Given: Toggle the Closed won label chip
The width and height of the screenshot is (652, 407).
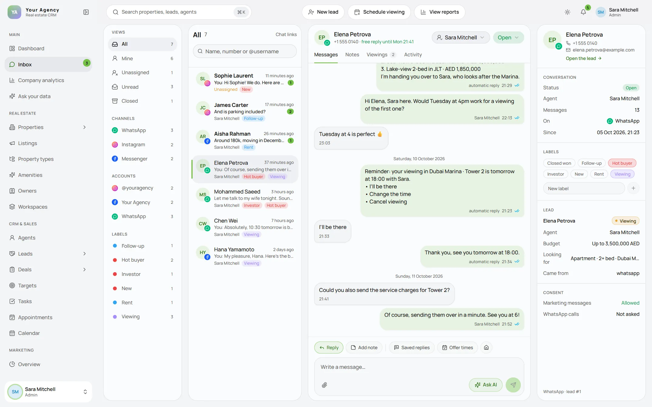Looking at the screenshot, I should pos(559,163).
